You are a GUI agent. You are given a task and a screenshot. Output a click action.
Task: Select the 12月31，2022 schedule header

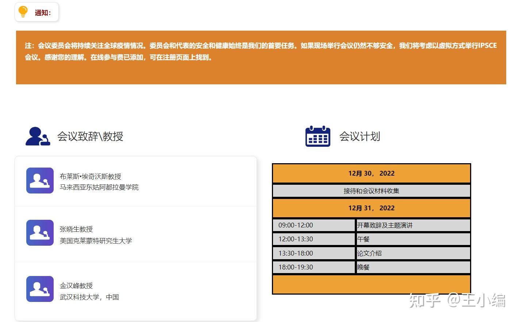371,208
